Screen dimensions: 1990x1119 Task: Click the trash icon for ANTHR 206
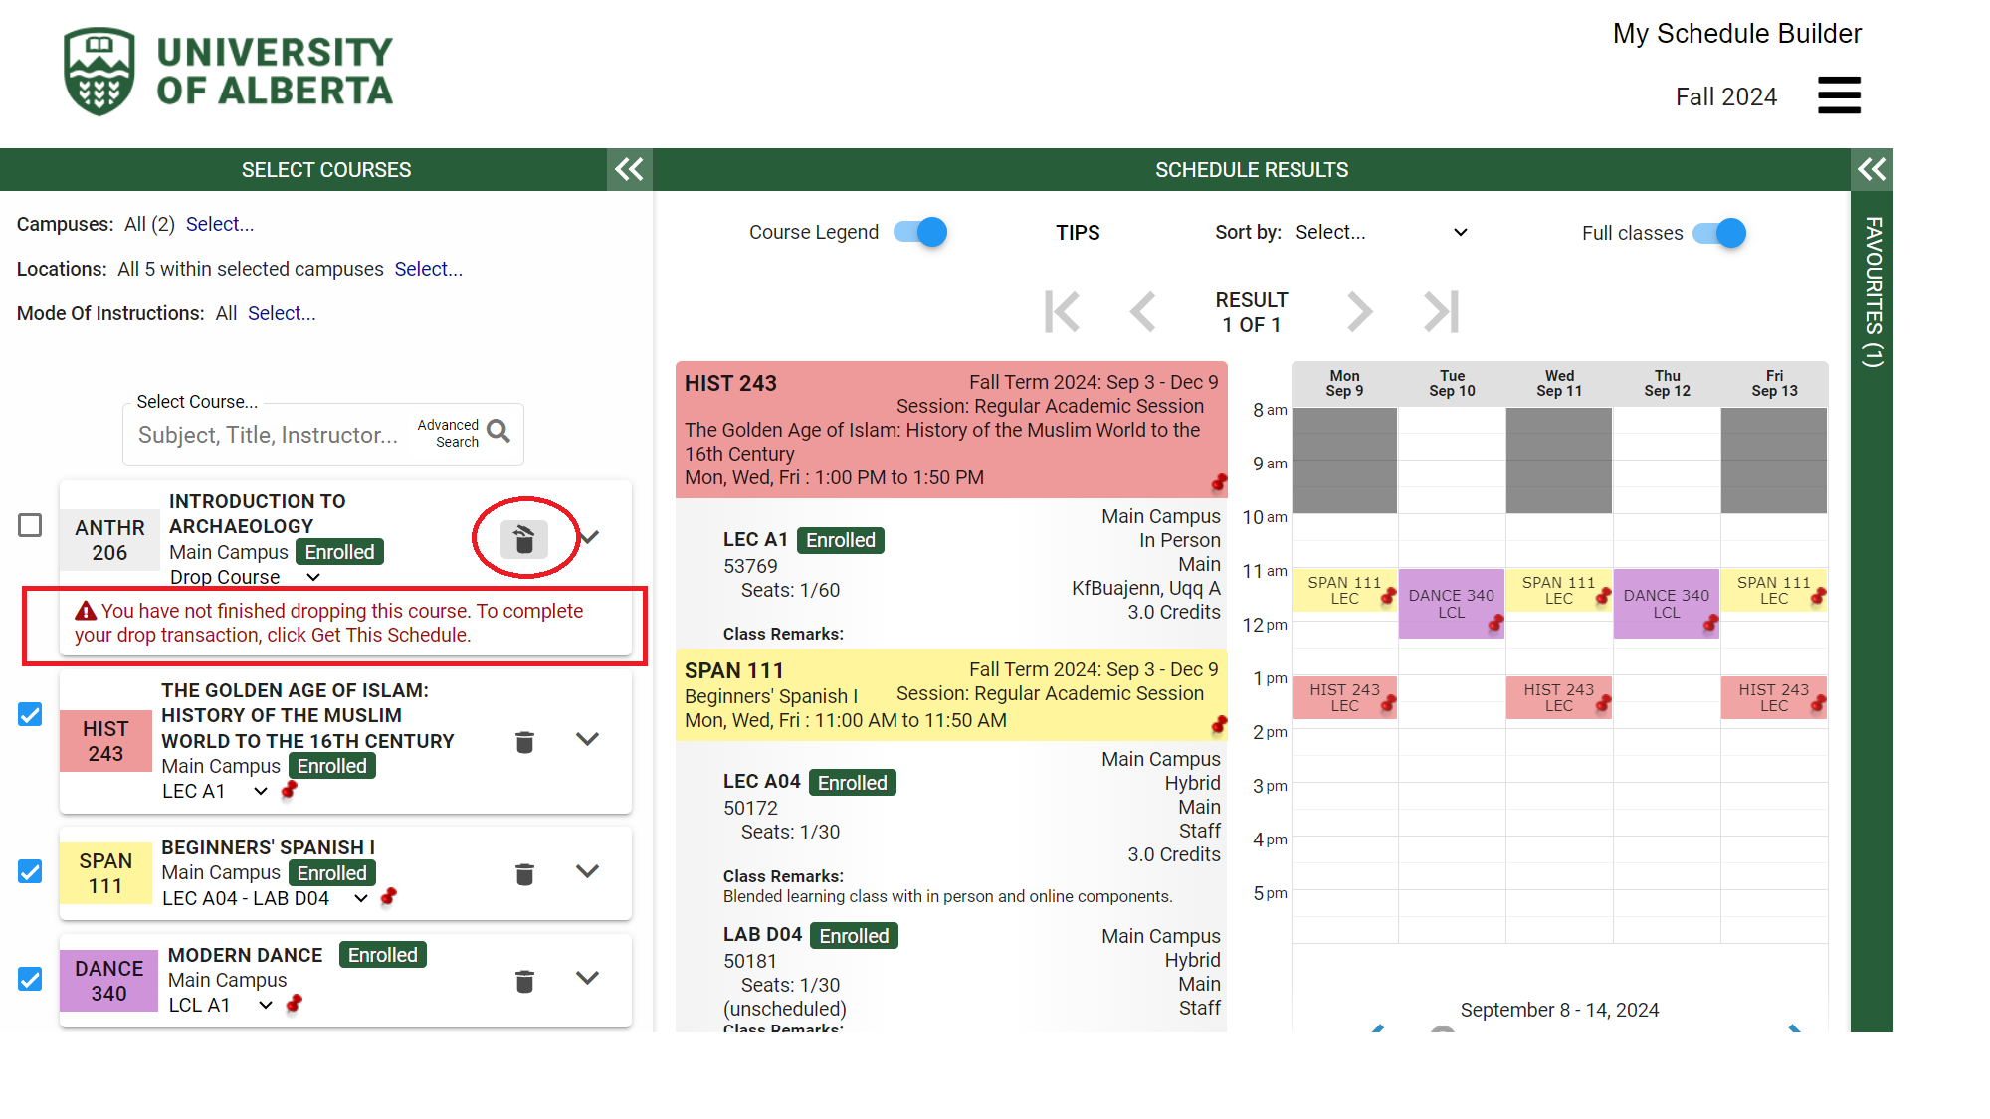pyautogui.click(x=524, y=538)
